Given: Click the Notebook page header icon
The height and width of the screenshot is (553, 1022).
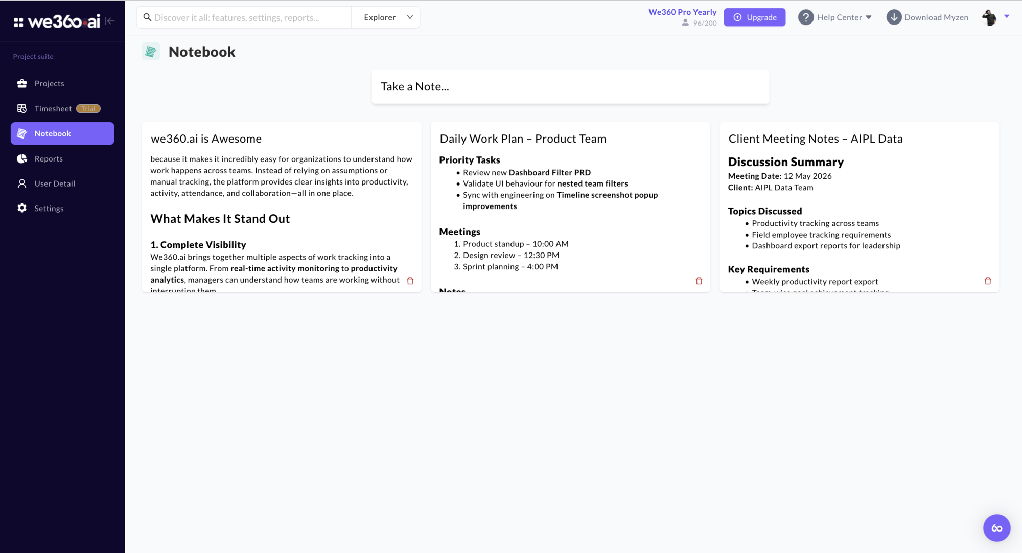Looking at the screenshot, I should coord(151,52).
